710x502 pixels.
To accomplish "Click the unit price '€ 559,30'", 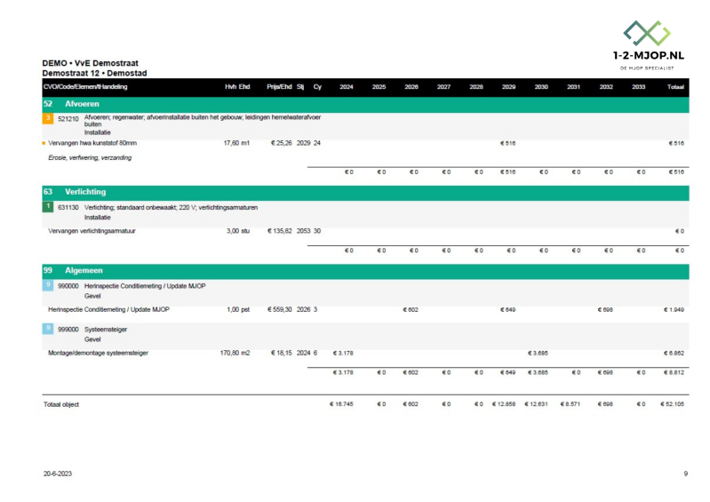I will (279, 309).
